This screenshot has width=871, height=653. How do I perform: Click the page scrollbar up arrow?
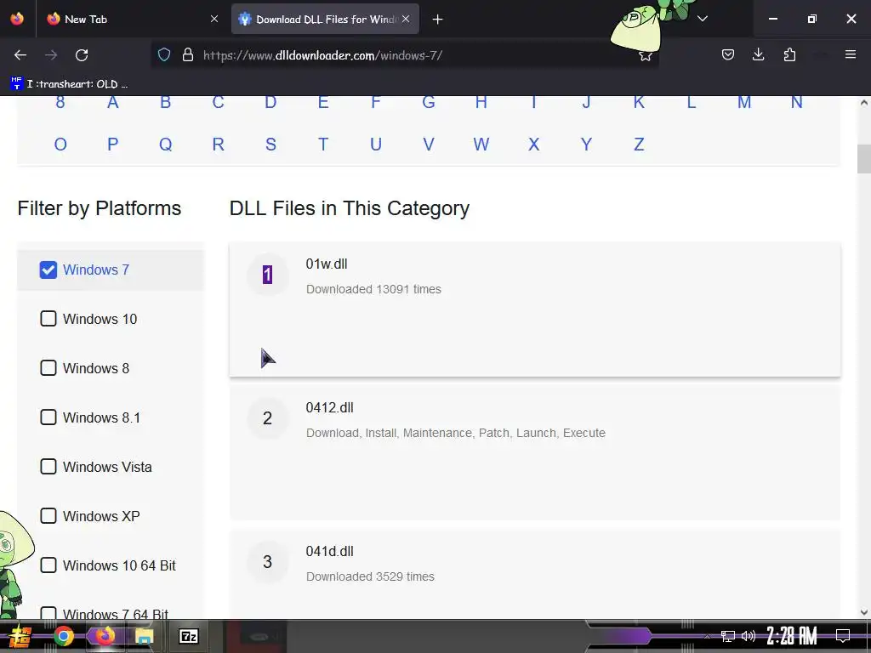[x=864, y=102]
